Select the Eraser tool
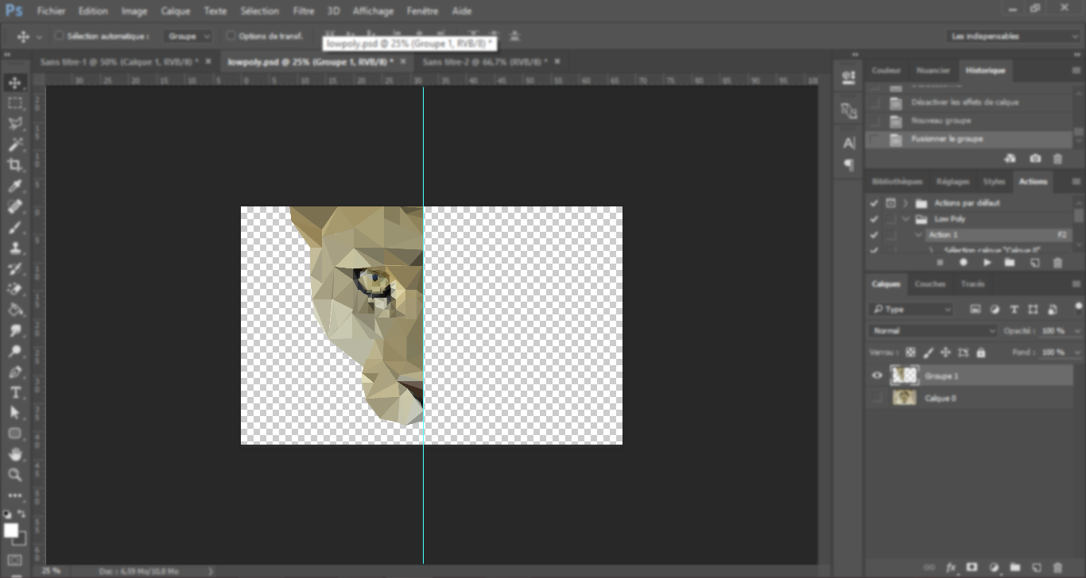 (15, 289)
